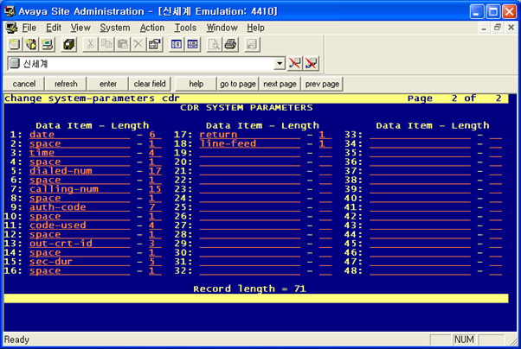Select the 'code-used' data item field
Screen dimensions: 521x349
(80, 225)
